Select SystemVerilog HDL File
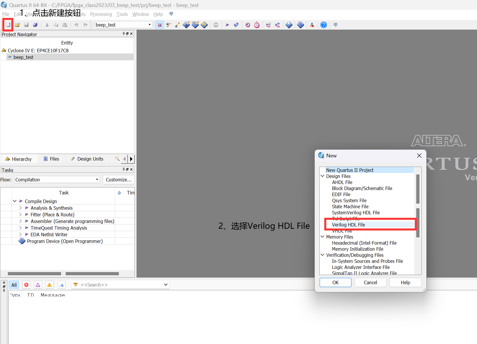This screenshot has height=344, width=477. (356, 213)
